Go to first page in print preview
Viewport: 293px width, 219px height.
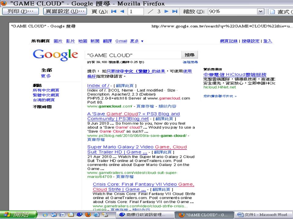tap(114, 12)
